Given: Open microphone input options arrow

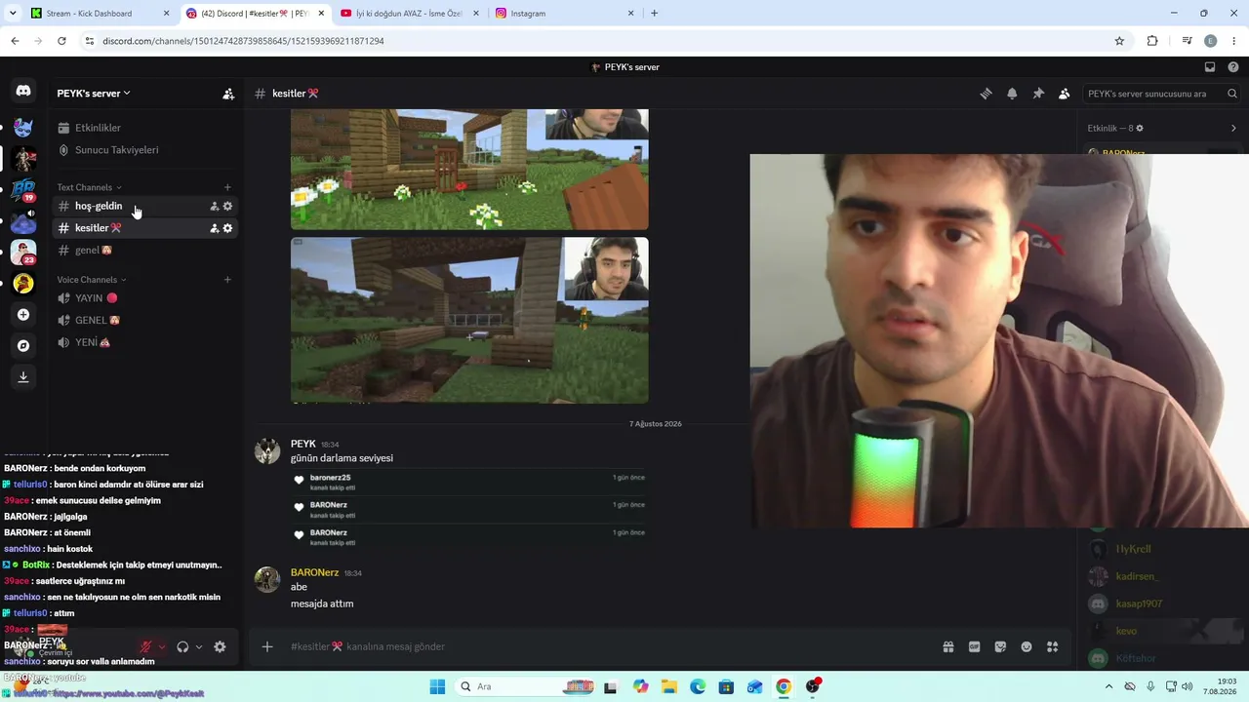Looking at the screenshot, I should [162, 646].
